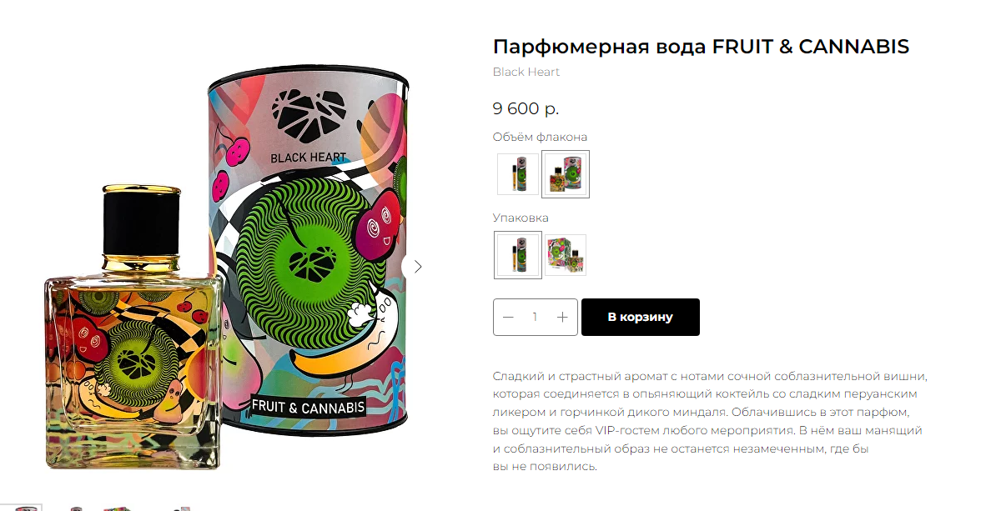The height and width of the screenshot is (511, 1006).
Task: Increase quantity with the plus icon
Action: pos(562,317)
